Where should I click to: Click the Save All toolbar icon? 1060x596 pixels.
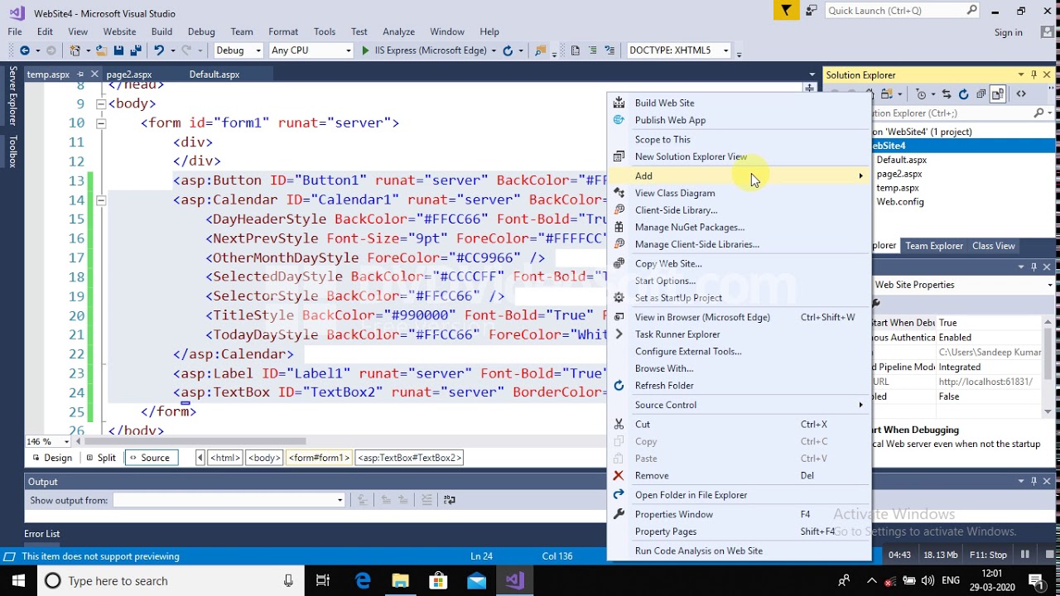click(x=134, y=50)
